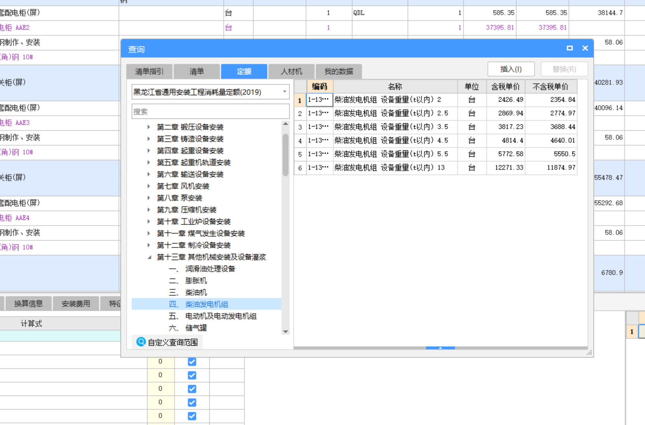Click the 不含税单价 column header

[x=551, y=86]
